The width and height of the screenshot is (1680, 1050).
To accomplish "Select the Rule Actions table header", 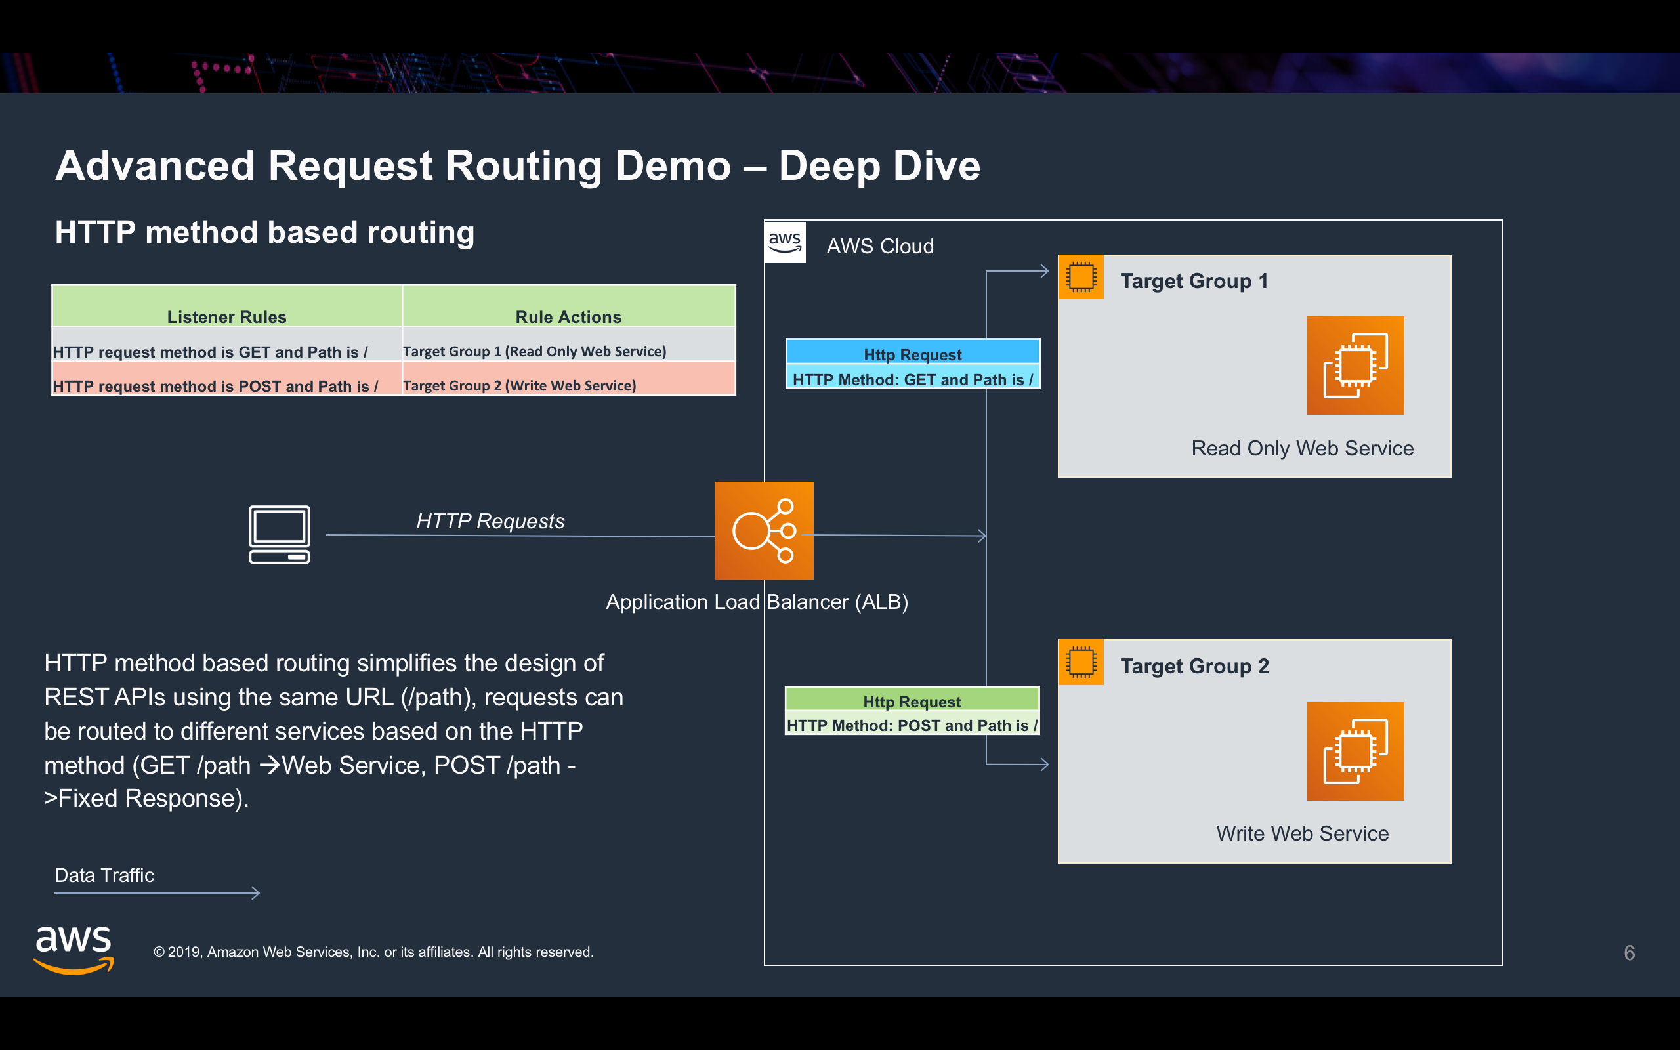I will (x=568, y=316).
